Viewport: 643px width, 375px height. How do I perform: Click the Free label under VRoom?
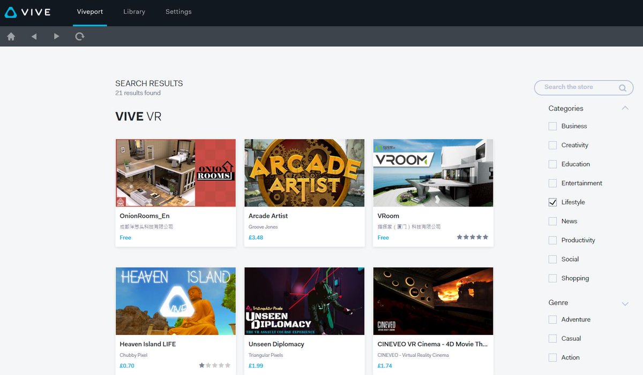[x=383, y=238]
